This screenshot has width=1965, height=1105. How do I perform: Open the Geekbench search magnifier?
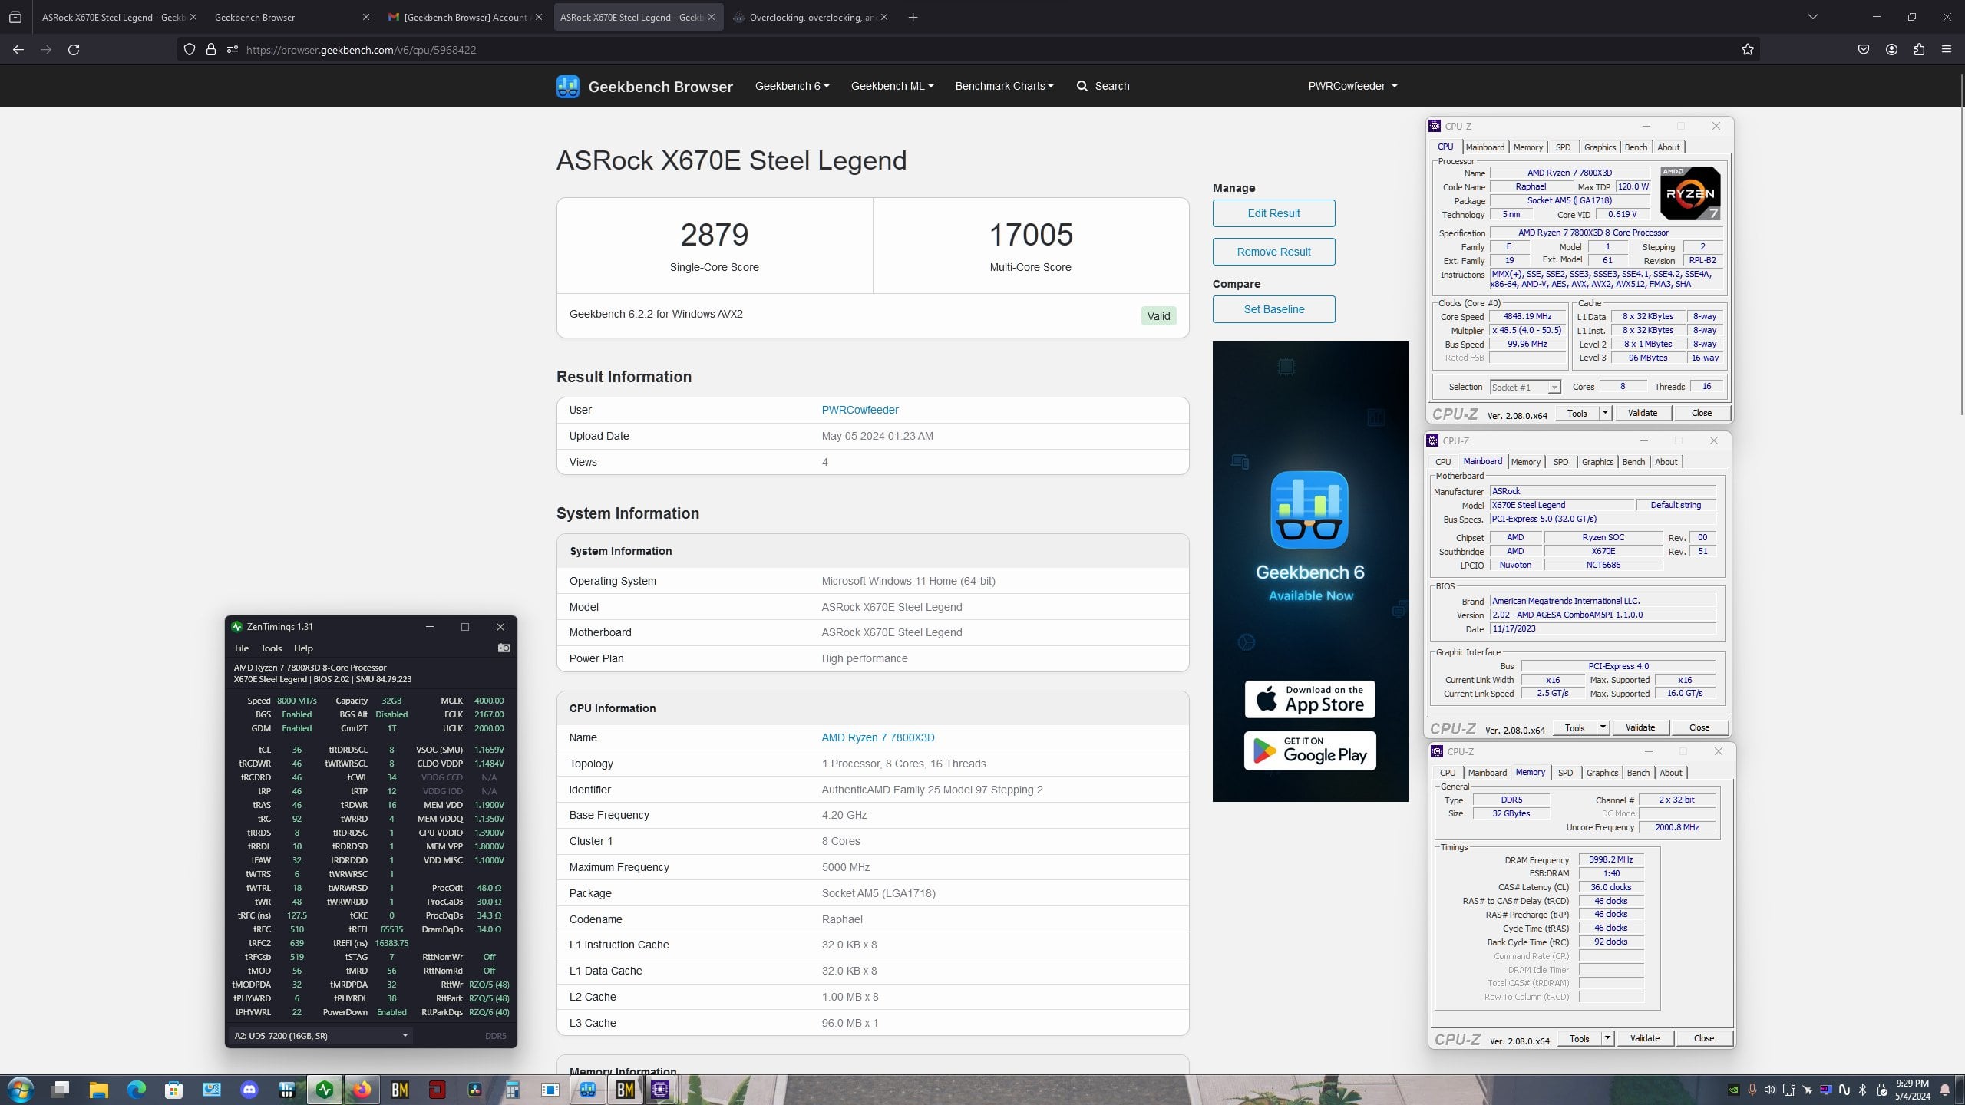pos(1082,86)
